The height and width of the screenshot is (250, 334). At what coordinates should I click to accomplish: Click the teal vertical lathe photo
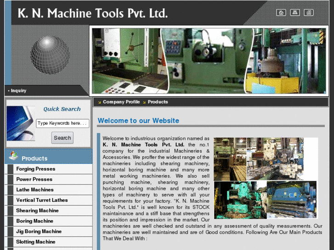point(240,200)
